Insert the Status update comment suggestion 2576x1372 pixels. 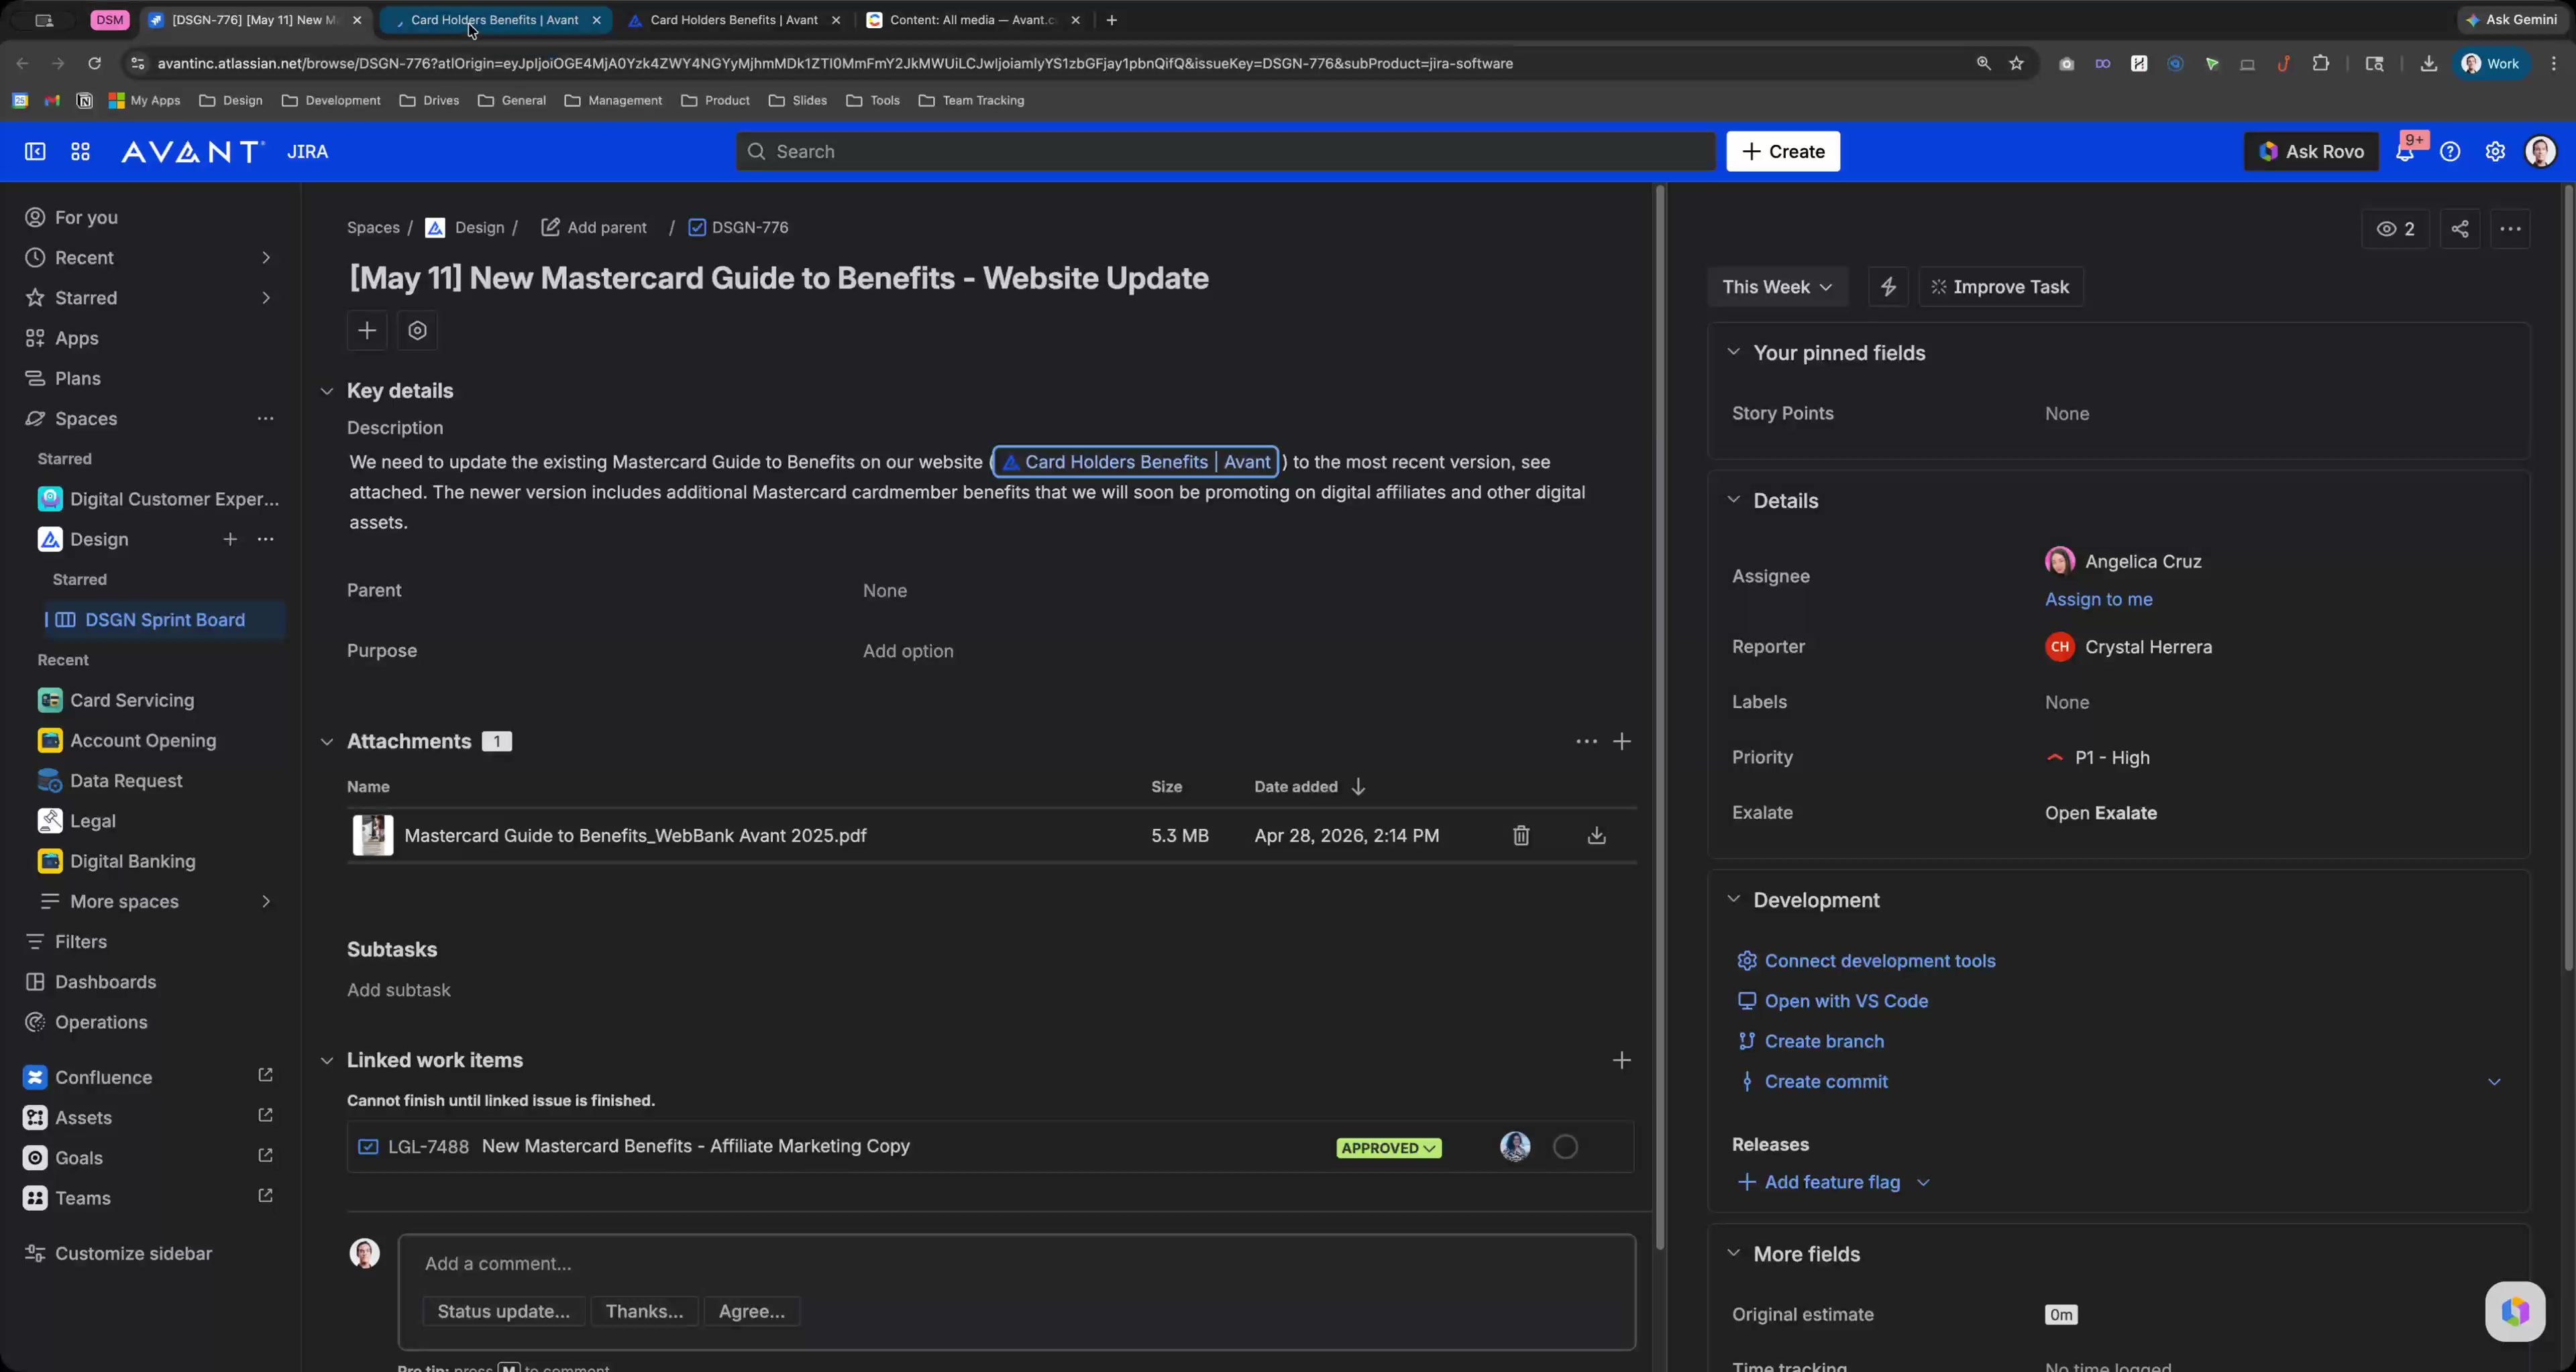click(x=503, y=1312)
